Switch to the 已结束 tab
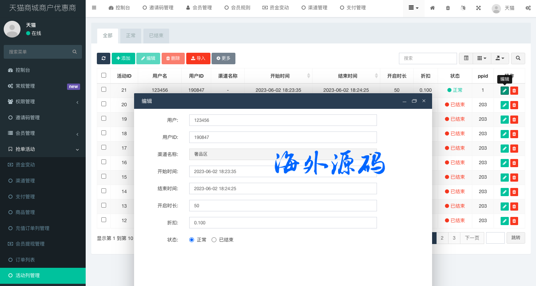The image size is (536, 286). click(156, 36)
